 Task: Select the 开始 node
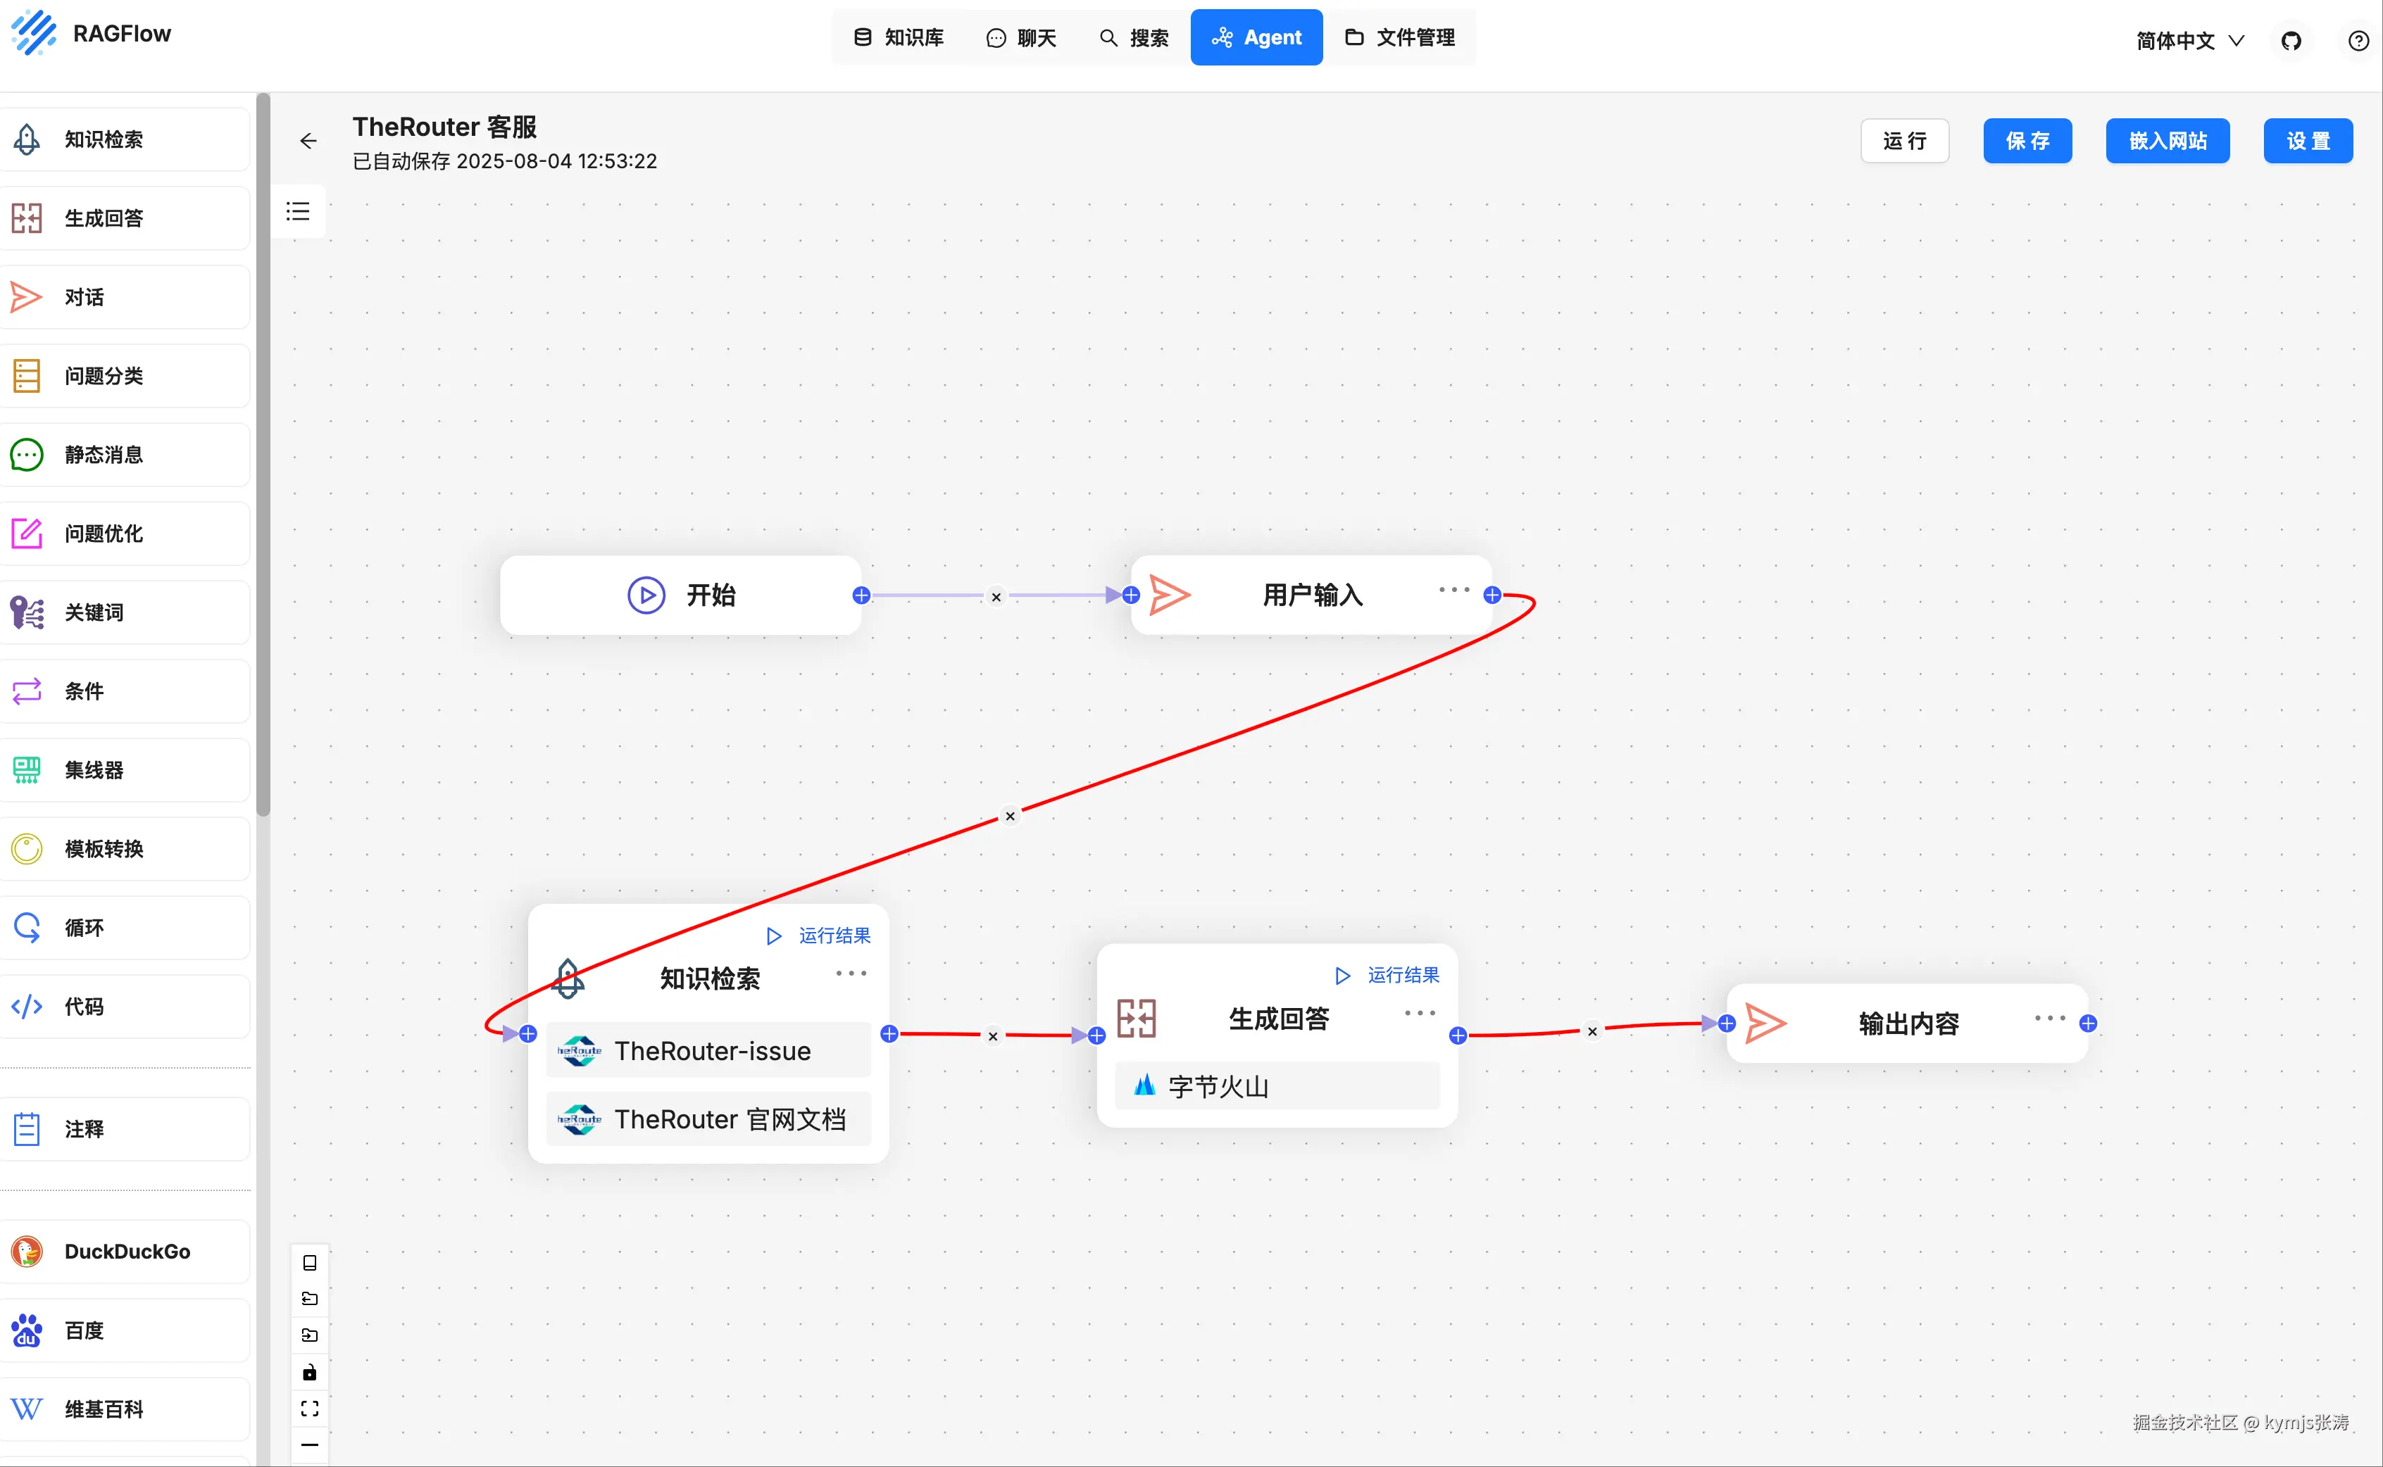click(x=680, y=596)
